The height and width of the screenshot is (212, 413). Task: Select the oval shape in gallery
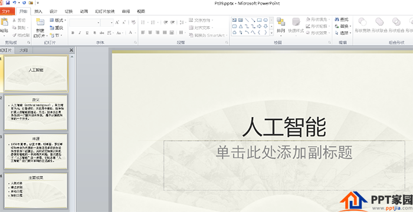tap(265, 20)
